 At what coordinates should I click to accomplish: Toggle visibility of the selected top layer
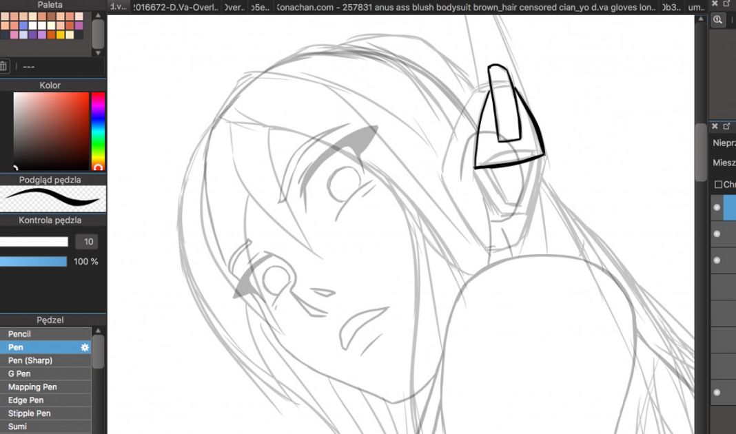(717, 207)
